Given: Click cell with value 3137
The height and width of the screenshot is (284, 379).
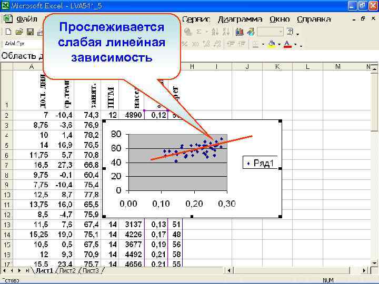Looking at the screenshot, I should tap(132, 225).
